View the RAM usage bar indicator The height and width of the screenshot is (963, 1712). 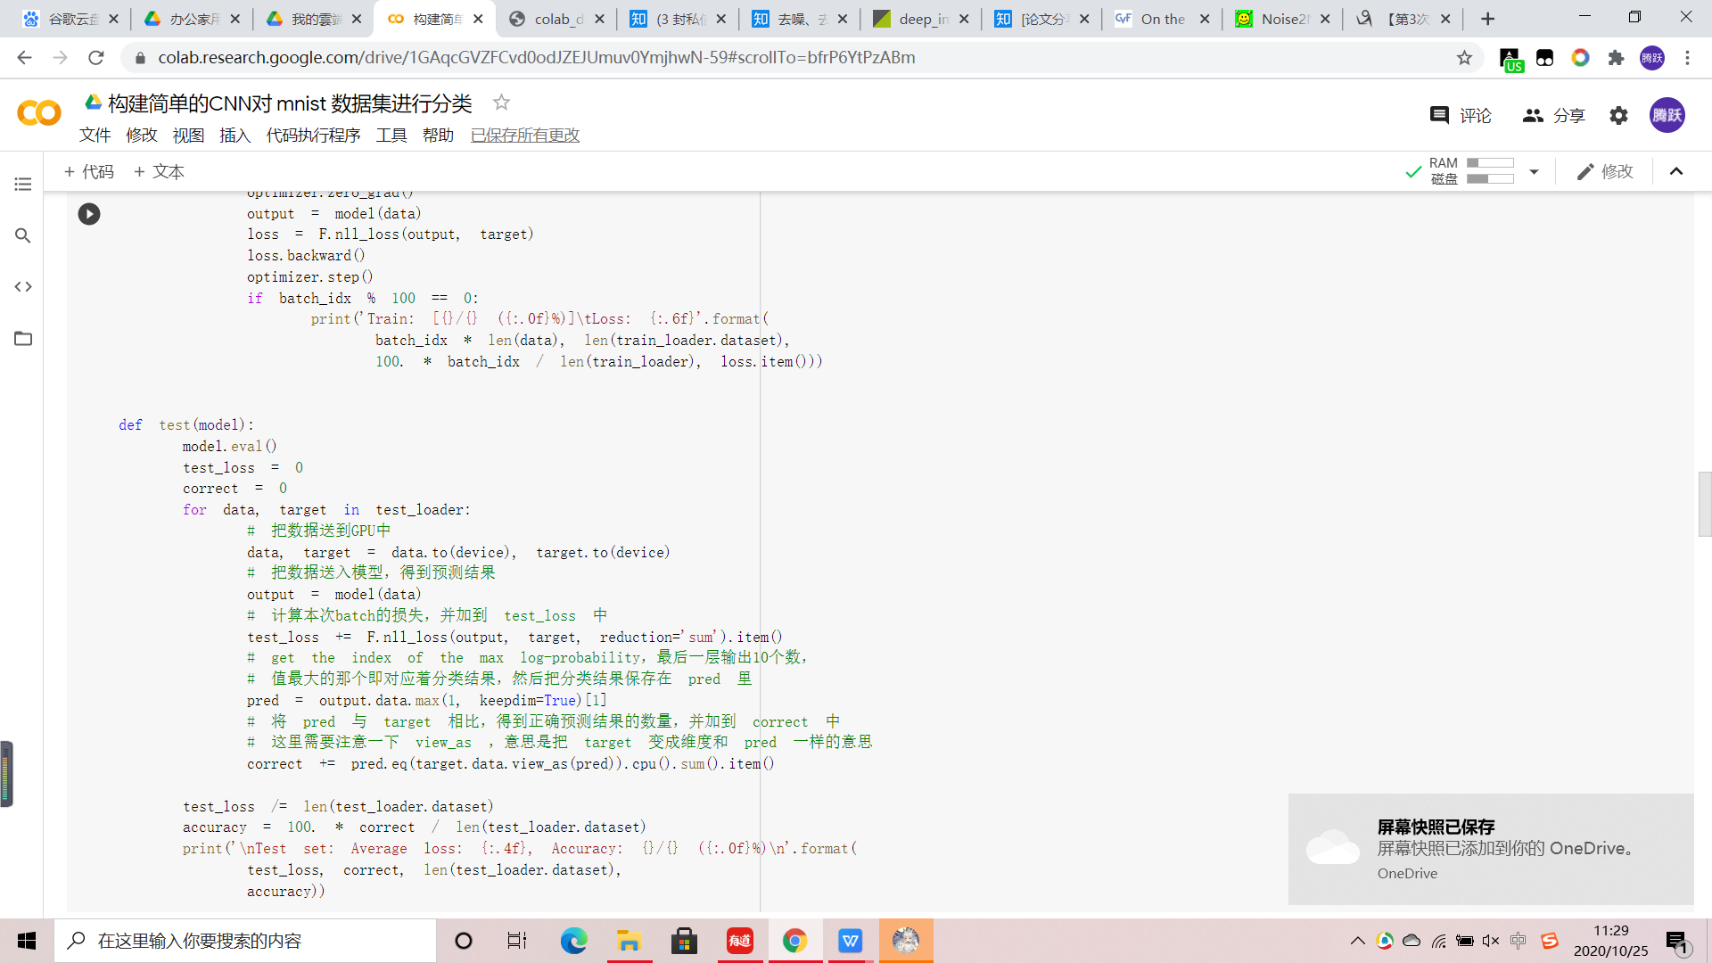tap(1490, 163)
